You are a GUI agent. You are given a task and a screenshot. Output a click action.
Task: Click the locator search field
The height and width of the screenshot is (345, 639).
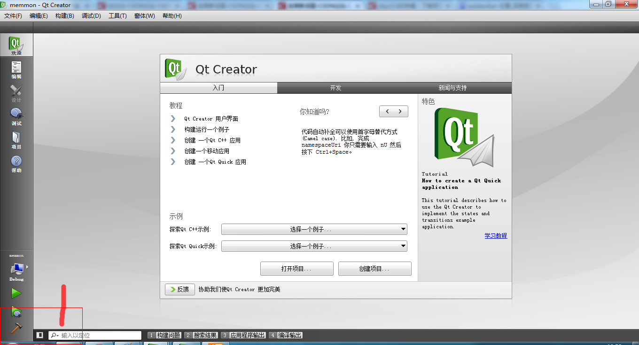tap(95, 335)
